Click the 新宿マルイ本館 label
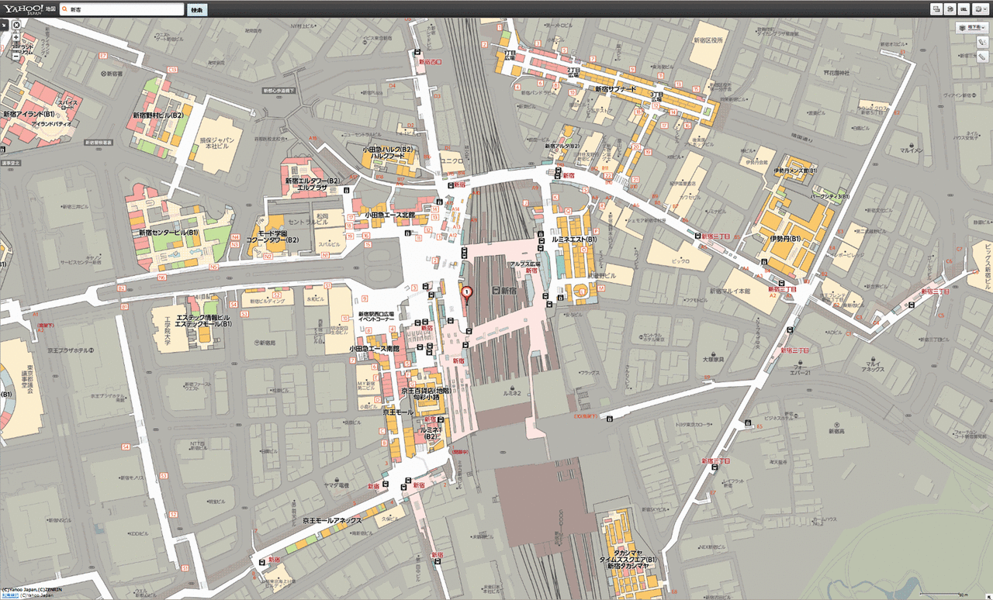 click(732, 291)
